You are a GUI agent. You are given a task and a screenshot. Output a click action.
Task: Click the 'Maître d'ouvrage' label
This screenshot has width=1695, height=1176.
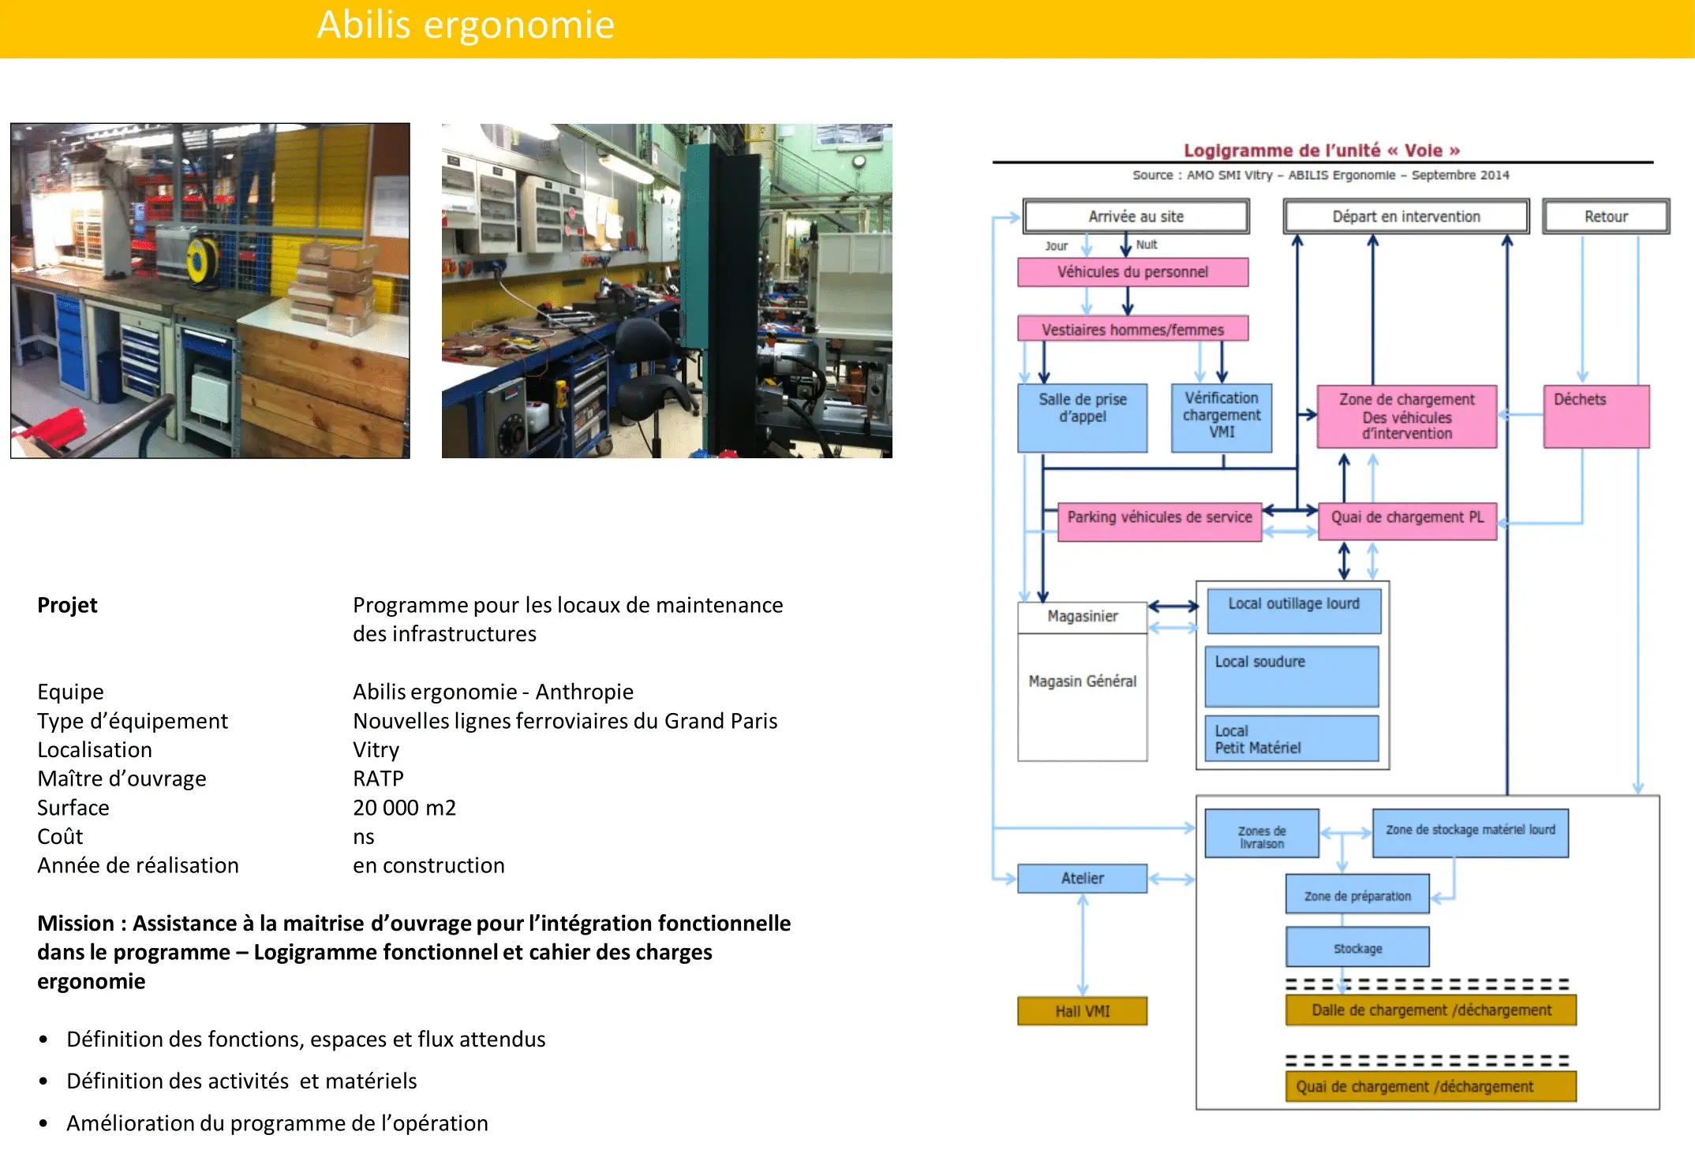point(122,778)
